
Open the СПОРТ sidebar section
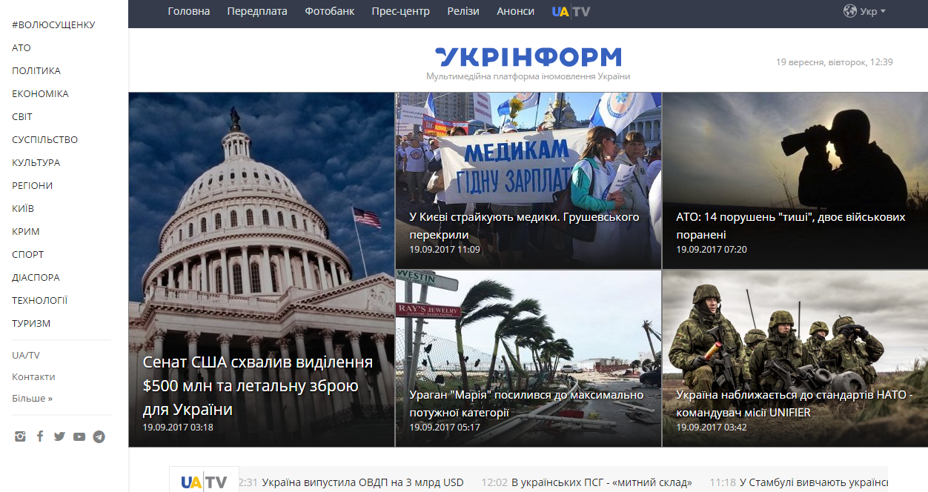(28, 254)
